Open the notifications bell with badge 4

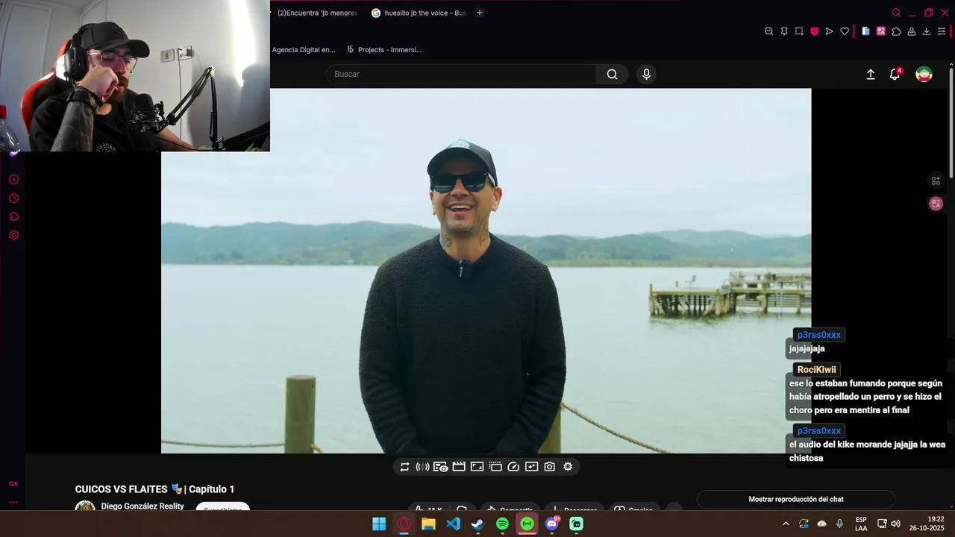tap(895, 74)
